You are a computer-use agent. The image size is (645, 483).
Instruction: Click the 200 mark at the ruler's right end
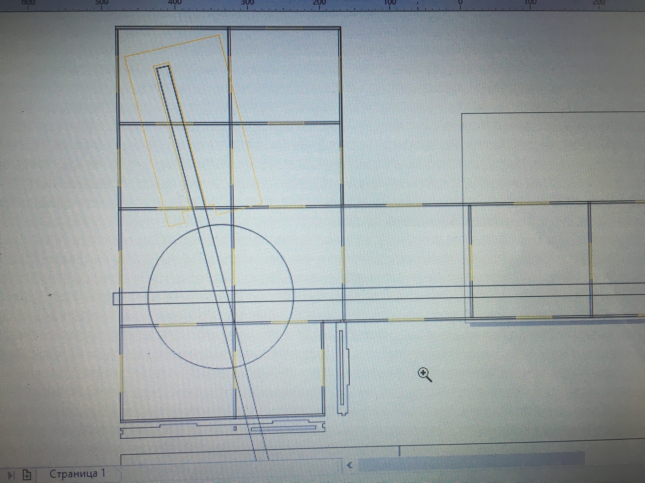(599, 3)
